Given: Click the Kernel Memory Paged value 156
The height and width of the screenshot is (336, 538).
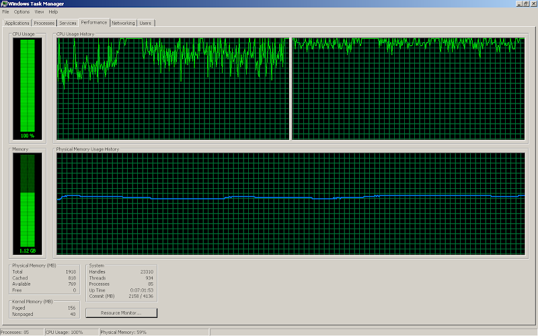Looking at the screenshot, I should tap(71, 308).
